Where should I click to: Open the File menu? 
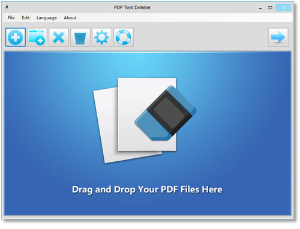[x=11, y=18]
